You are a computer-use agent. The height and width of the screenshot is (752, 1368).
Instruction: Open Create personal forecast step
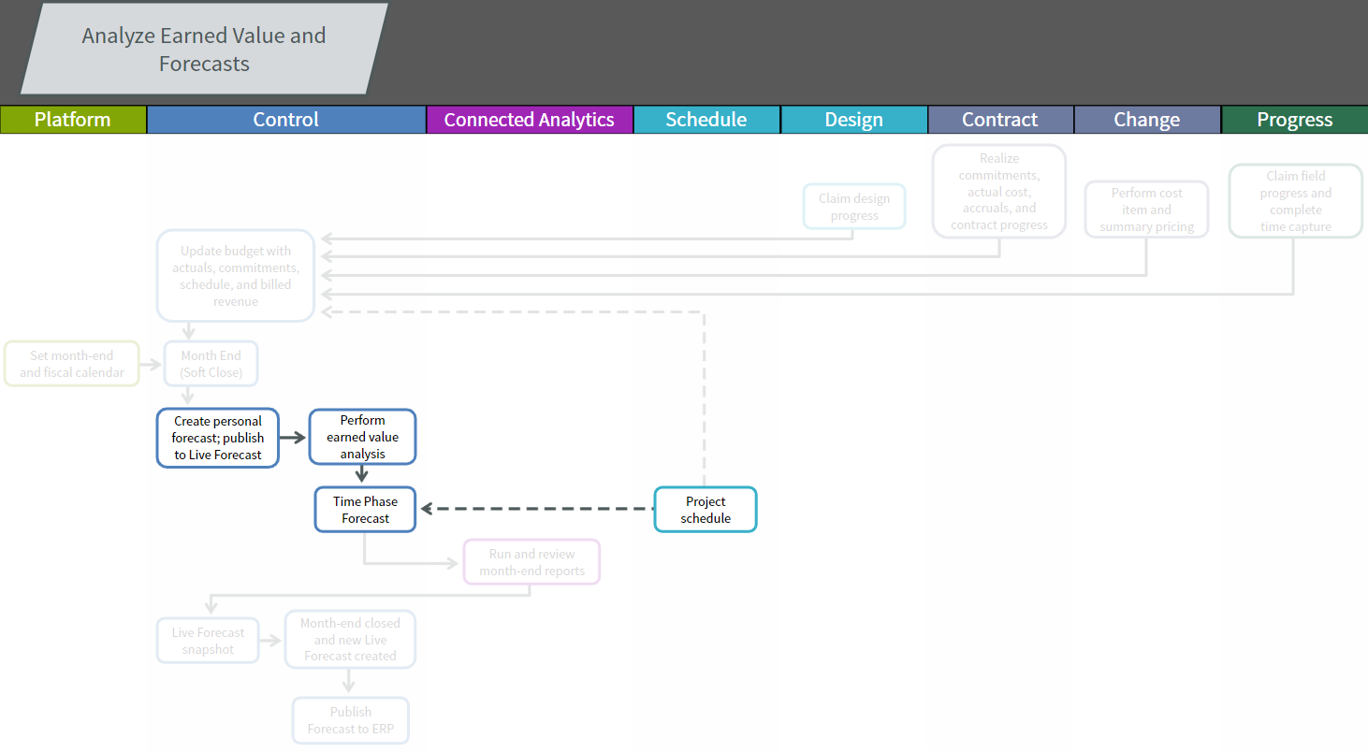coord(218,438)
